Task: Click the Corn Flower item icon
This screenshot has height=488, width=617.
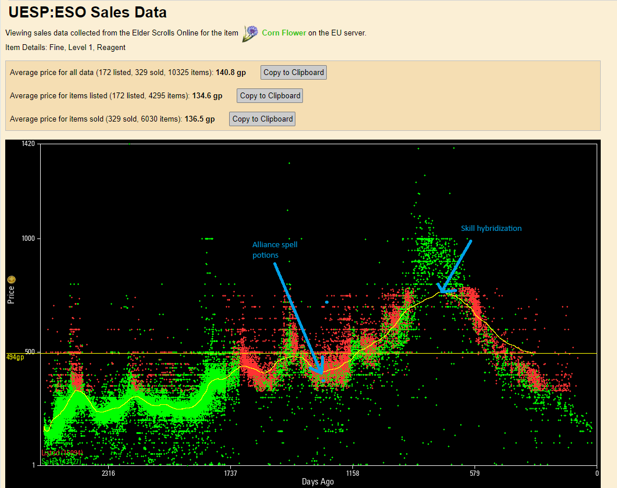Action: [250, 34]
